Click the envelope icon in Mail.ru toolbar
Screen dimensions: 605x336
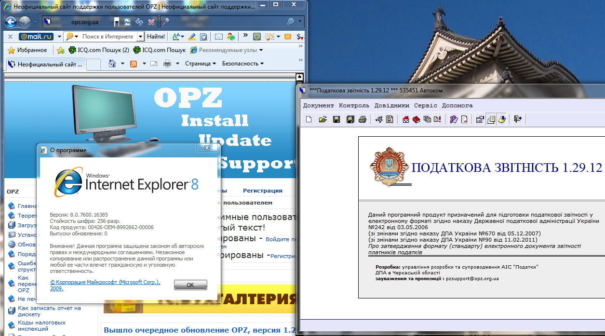[x=218, y=36]
